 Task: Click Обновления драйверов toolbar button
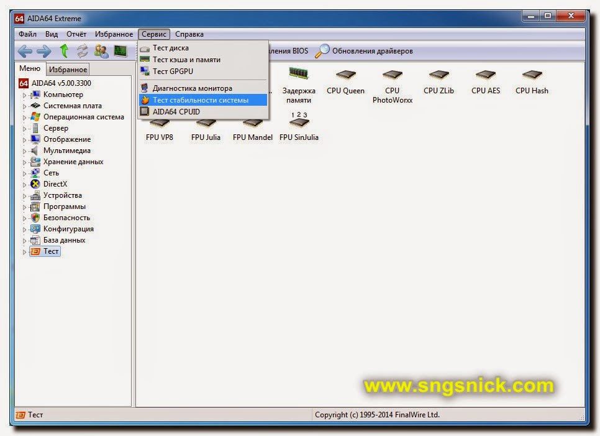[364, 51]
